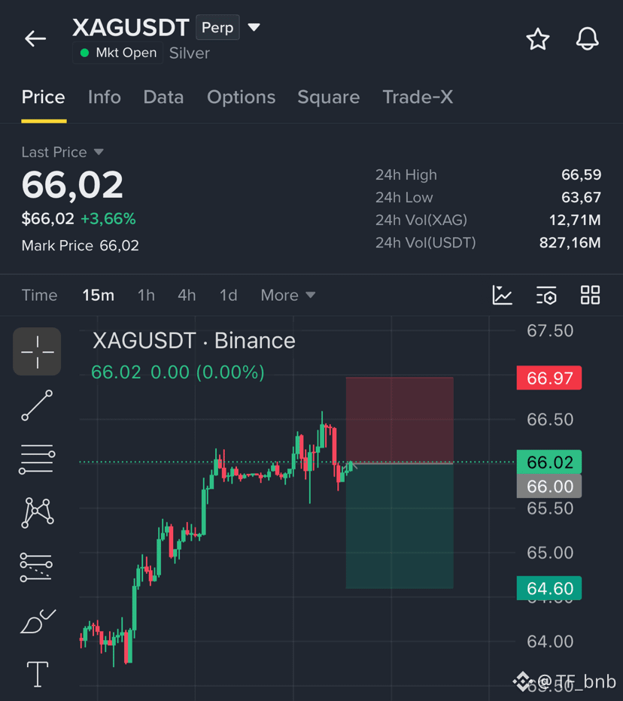Image resolution: width=623 pixels, height=701 pixels.
Task: Click the 24h Vol(XAG) value 12,71M
Action: coord(575,220)
